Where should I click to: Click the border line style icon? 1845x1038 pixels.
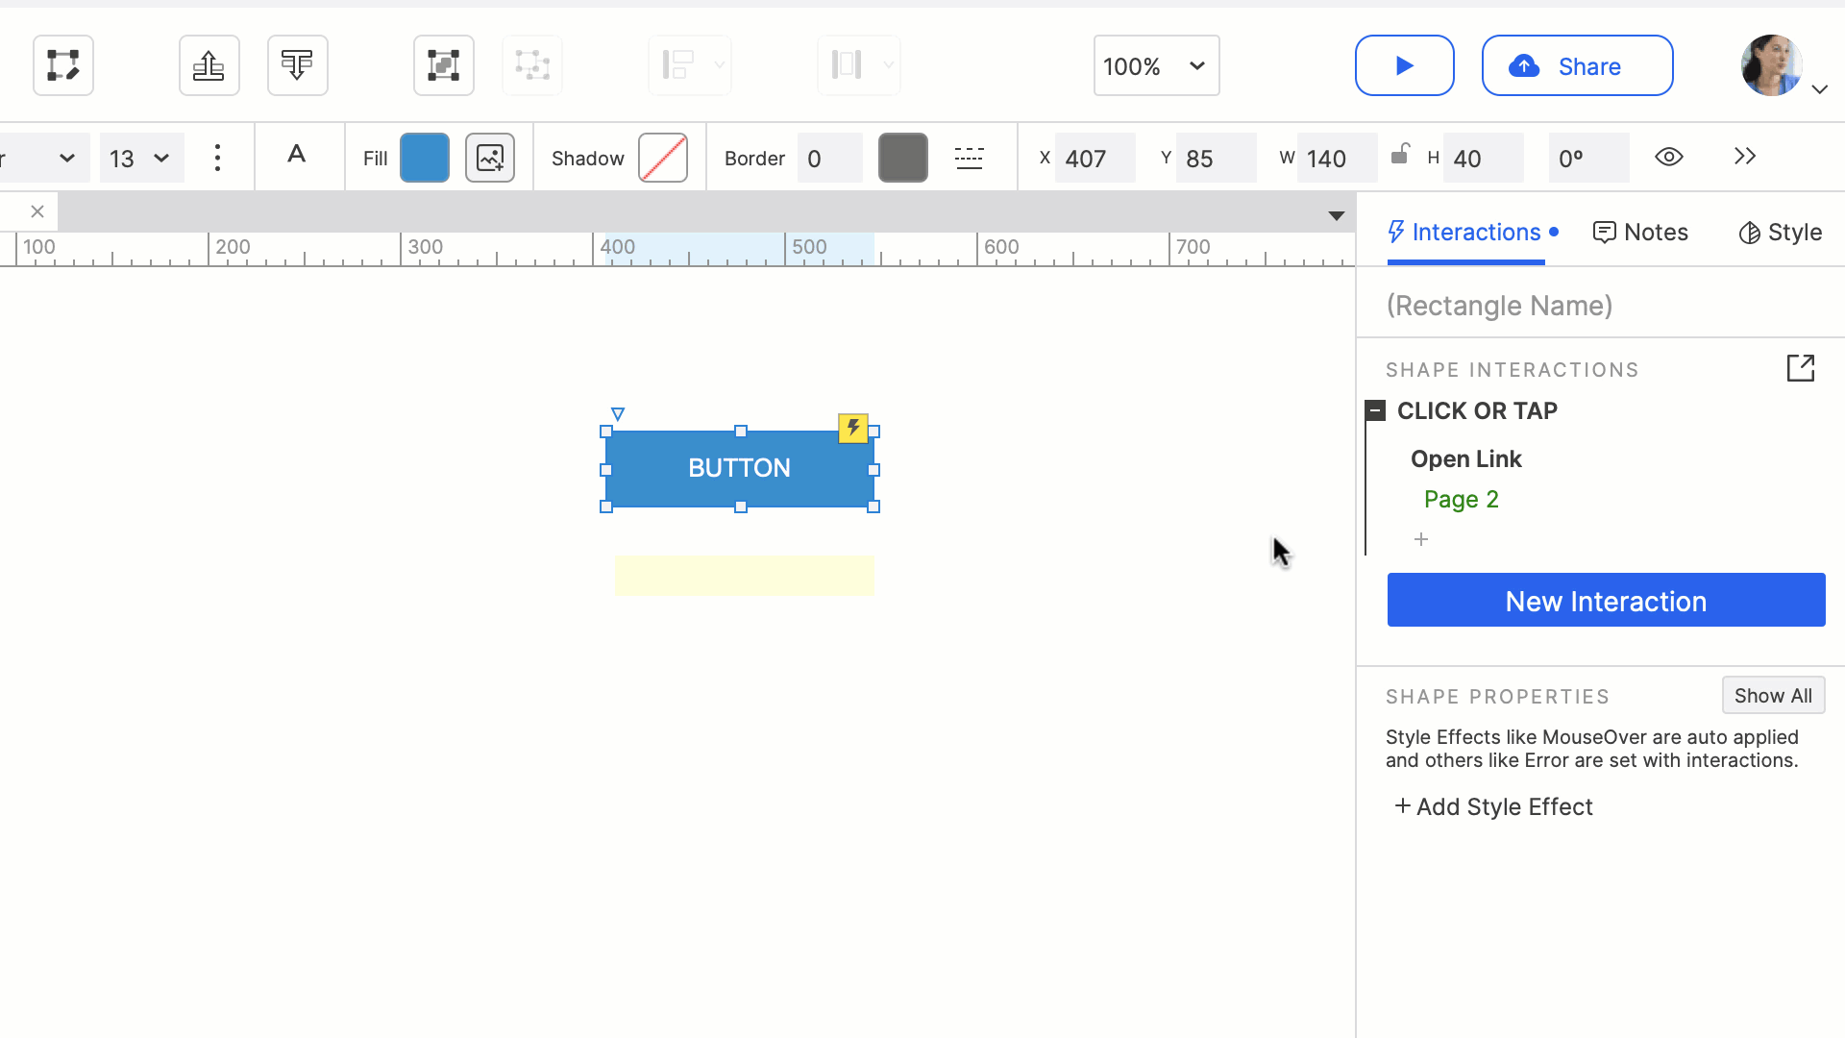(969, 158)
